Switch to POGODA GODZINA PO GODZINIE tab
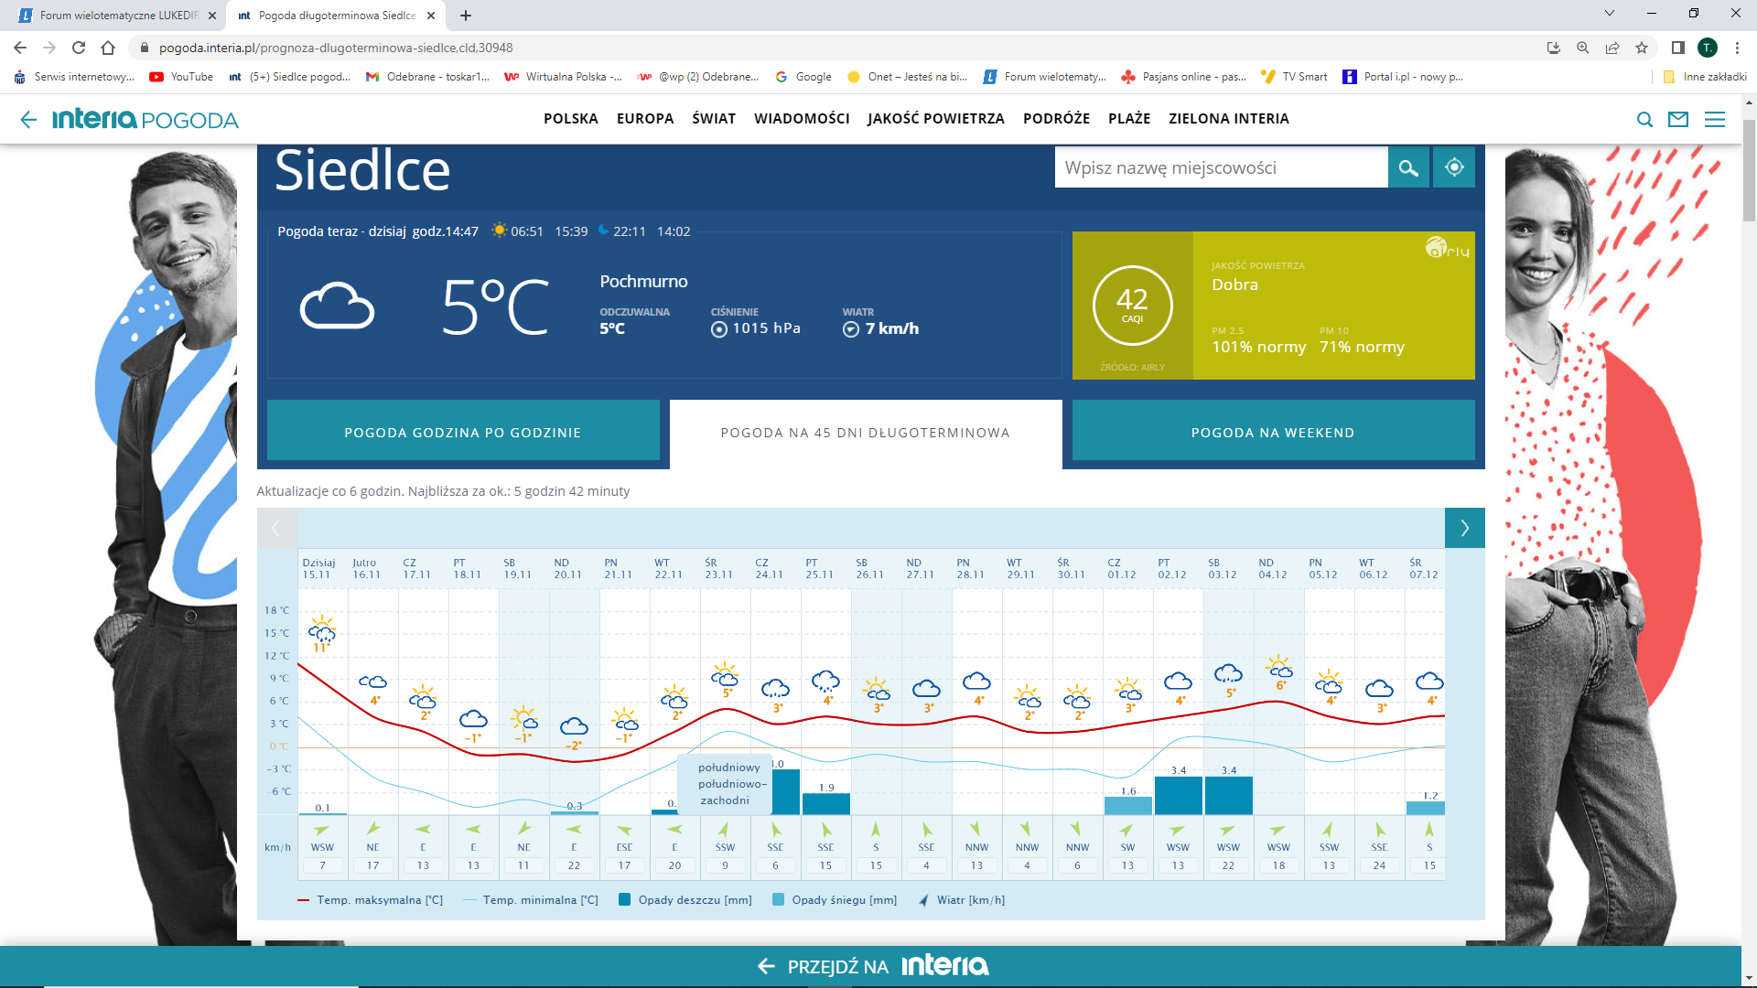Viewport: 1757px width, 988px height. coord(463,432)
